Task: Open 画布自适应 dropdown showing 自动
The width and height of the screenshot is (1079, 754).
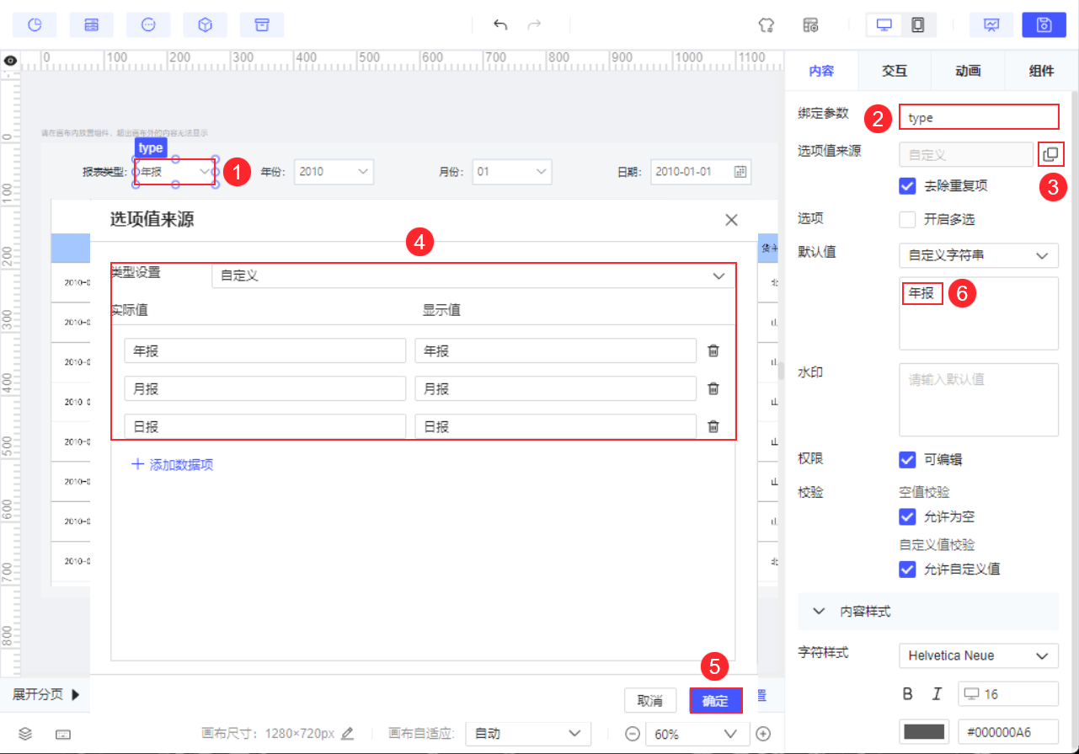Action: (526, 734)
